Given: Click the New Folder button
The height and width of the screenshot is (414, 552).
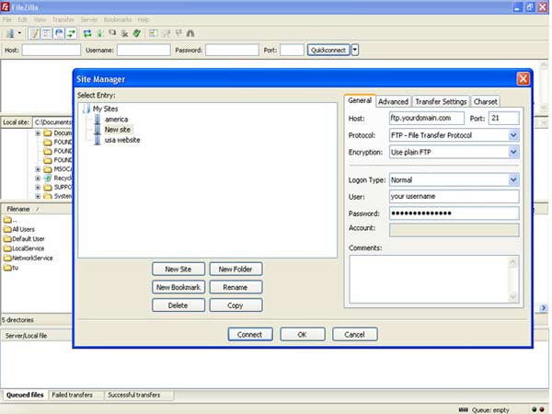Looking at the screenshot, I should (x=236, y=270).
